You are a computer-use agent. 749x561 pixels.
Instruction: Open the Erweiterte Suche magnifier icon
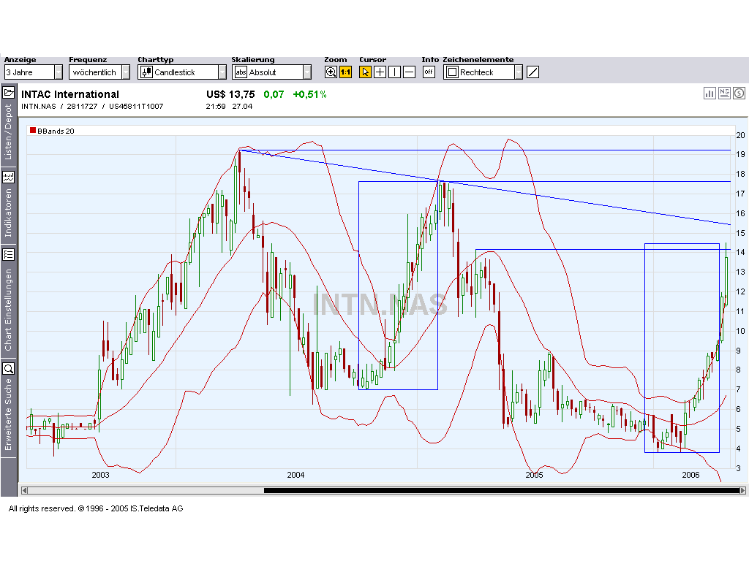pos(8,369)
